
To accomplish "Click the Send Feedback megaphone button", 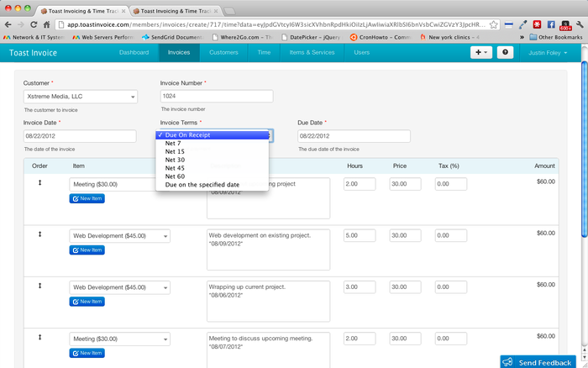I will tap(538, 361).
